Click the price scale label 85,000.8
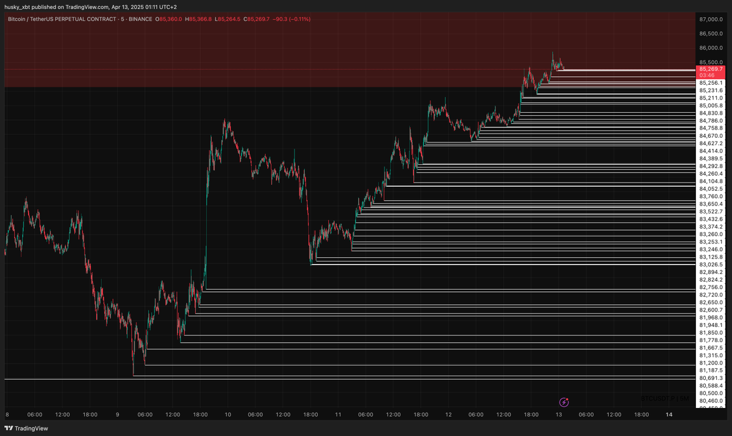Viewport: 732px width, 436px height. click(712, 105)
